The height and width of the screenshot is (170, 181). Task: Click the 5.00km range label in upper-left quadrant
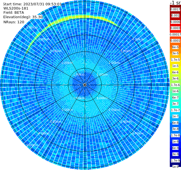click(x=32, y=27)
